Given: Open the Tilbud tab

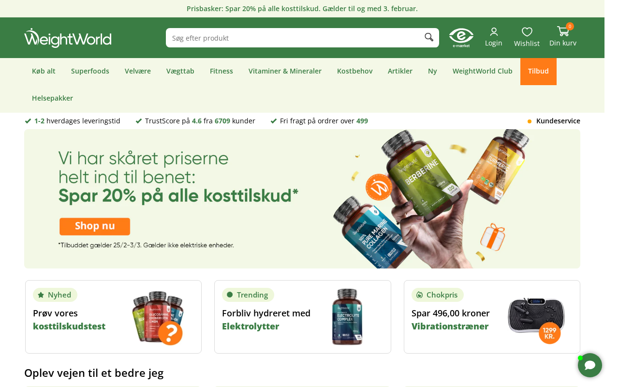Looking at the screenshot, I should coord(538,71).
